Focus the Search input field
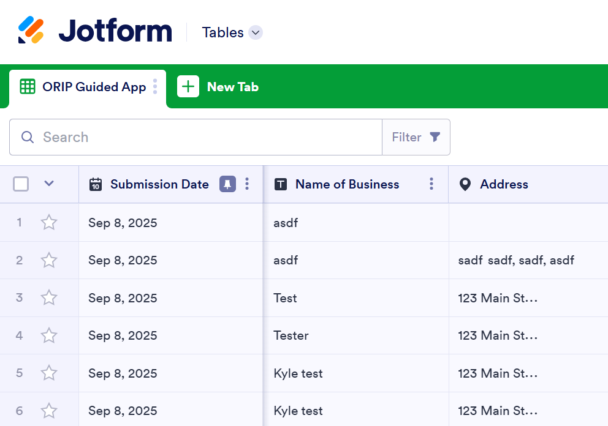 pyautogui.click(x=196, y=137)
